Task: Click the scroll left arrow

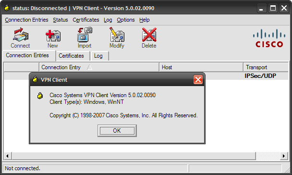Action: tap(8, 156)
